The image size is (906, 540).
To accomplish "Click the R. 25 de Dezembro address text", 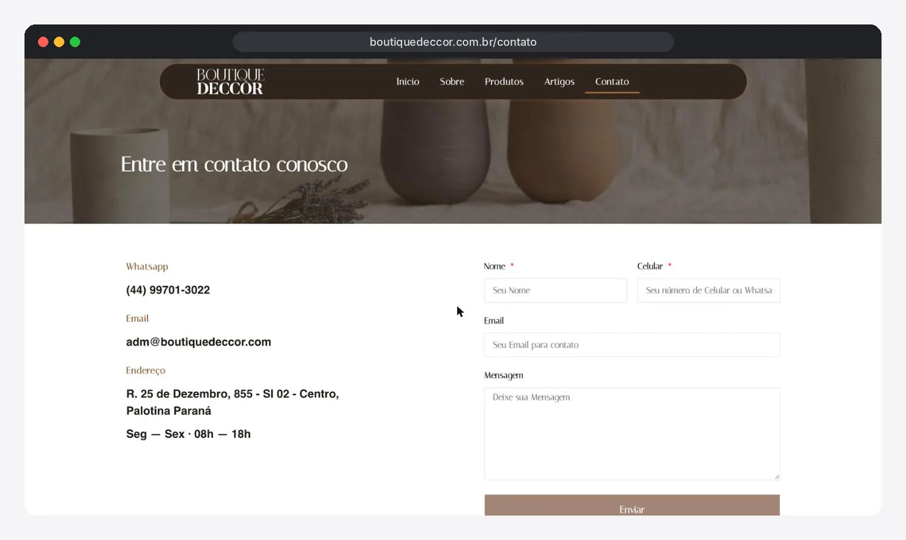I will click(x=233, y=402).
